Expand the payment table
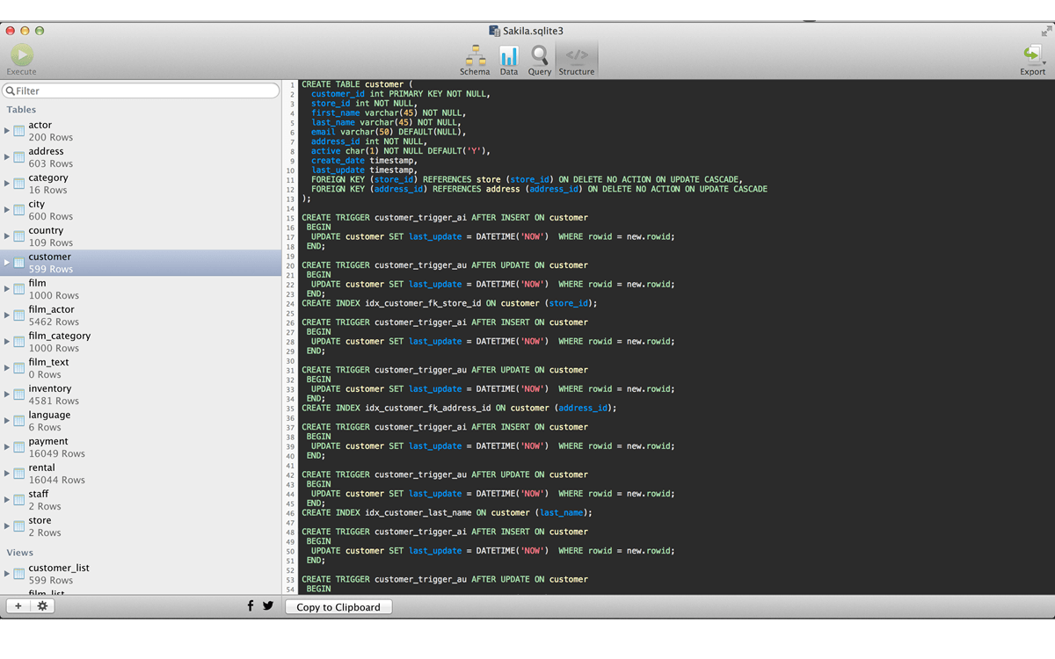 (x=7, y=447)
